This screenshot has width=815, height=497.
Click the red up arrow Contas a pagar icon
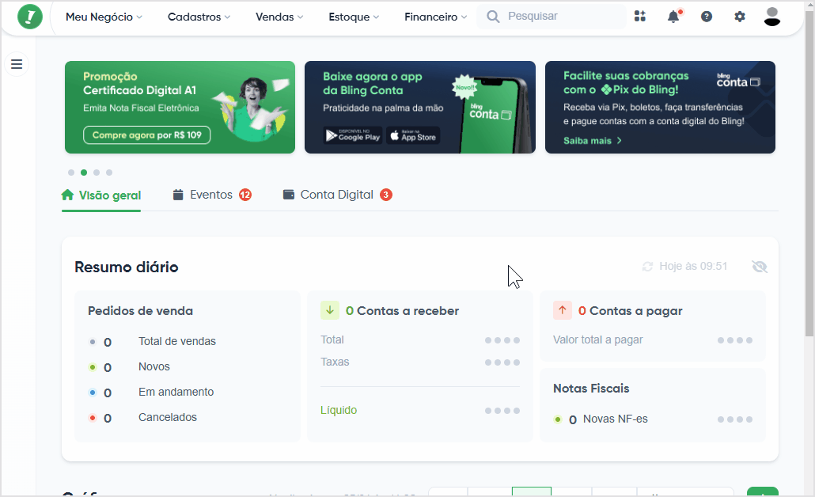(563, 310)
